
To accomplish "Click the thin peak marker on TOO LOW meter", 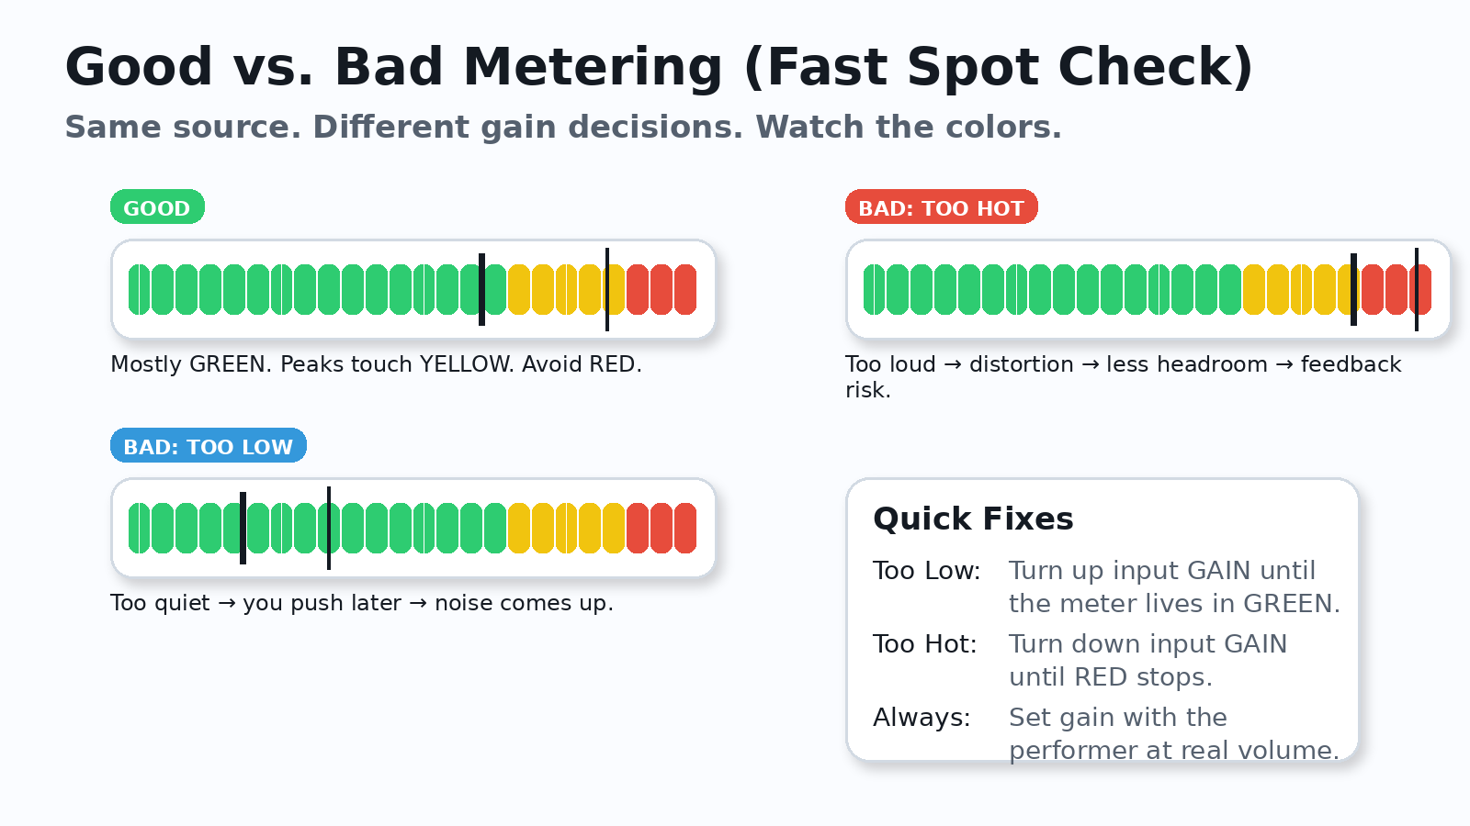I will (329, 528).
